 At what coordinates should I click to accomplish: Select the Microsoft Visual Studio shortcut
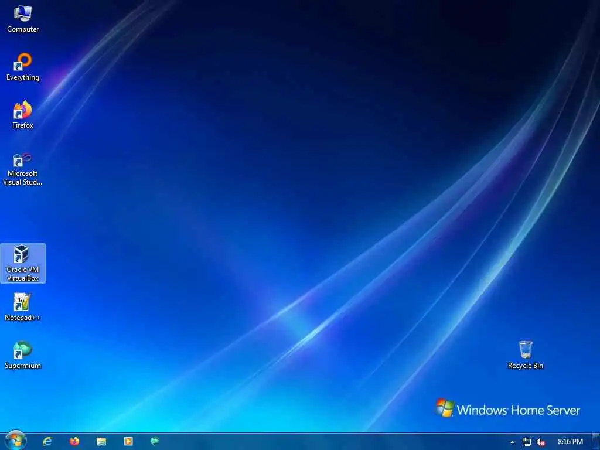click(23, 169)
